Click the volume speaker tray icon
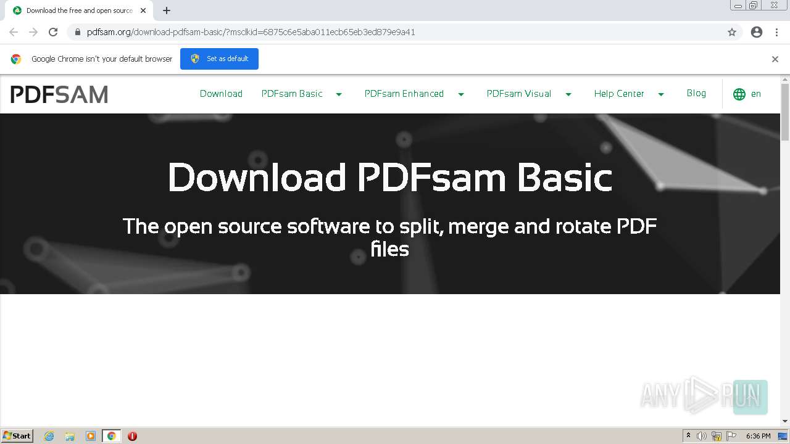Image resolution: width=790 pixels, height=444 pixels. 702,436
